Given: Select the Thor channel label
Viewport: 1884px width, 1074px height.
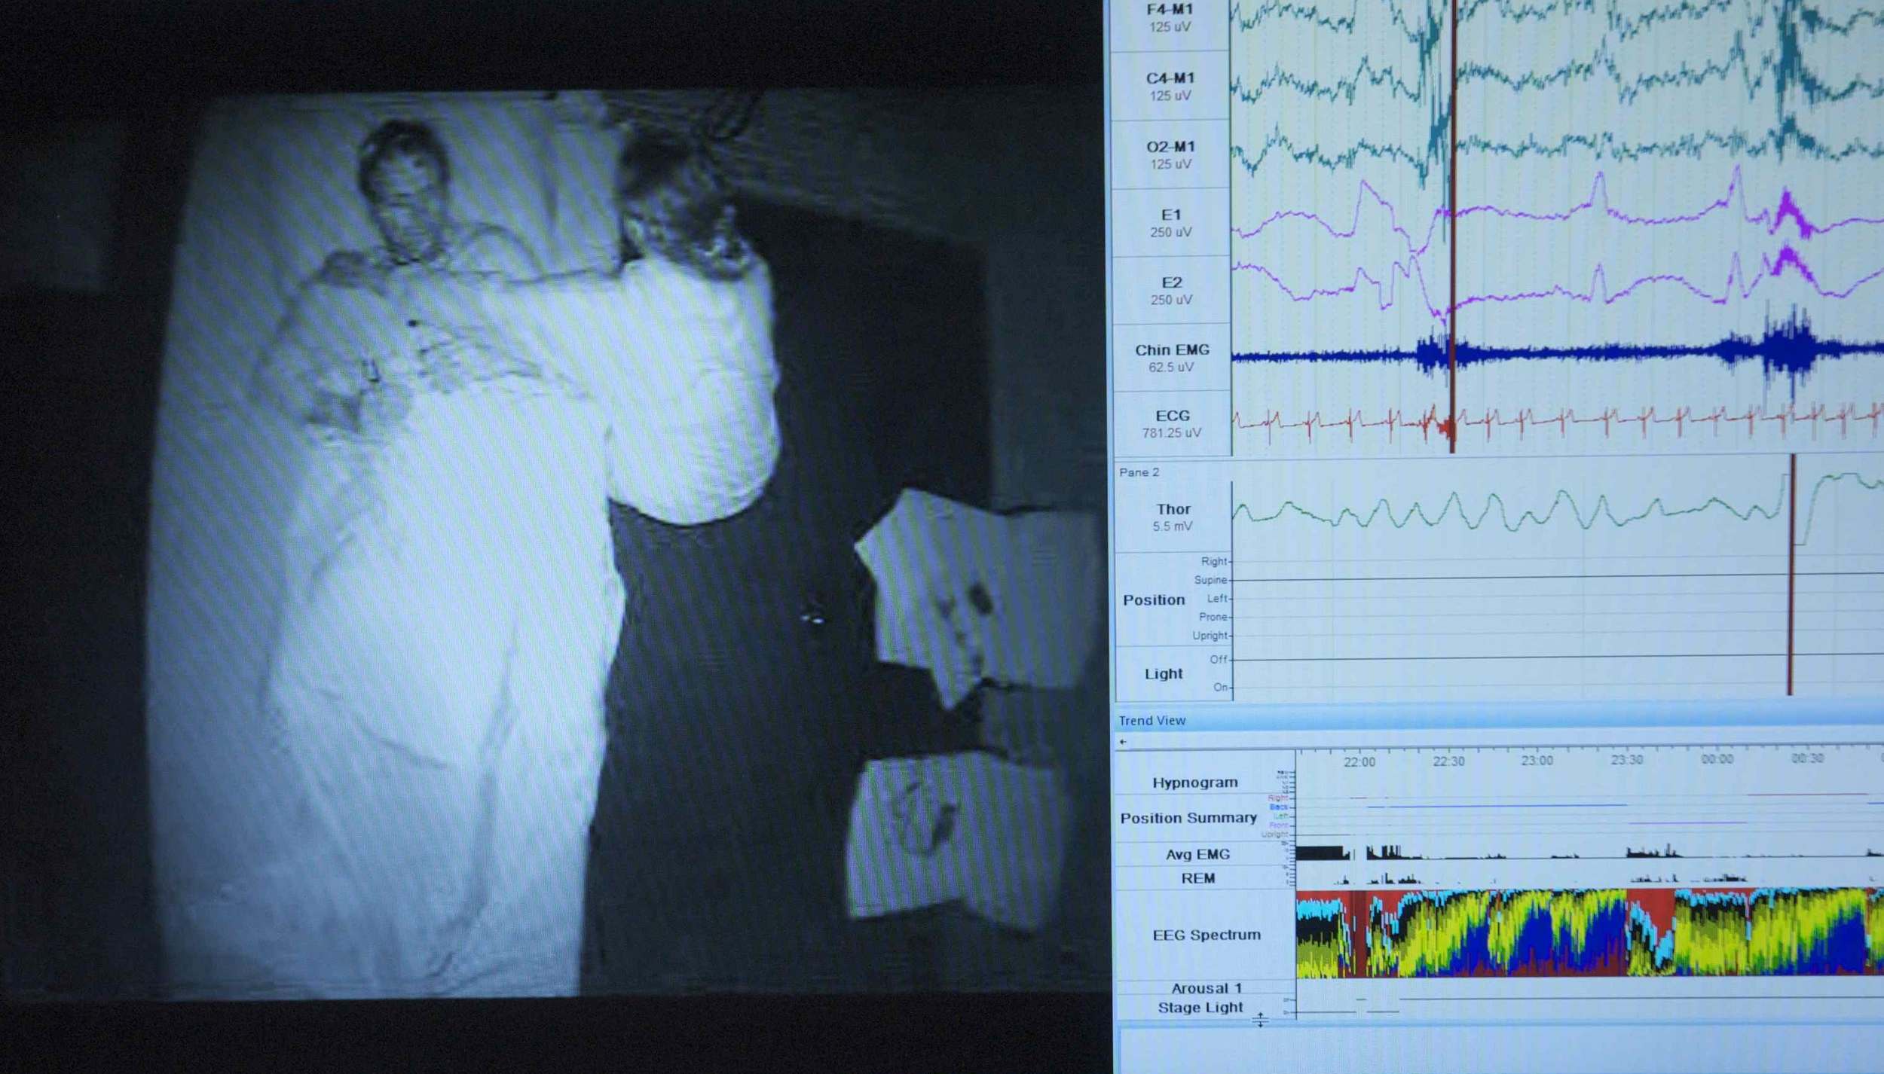Looking at the screenshot, I should click(1173, 510).
